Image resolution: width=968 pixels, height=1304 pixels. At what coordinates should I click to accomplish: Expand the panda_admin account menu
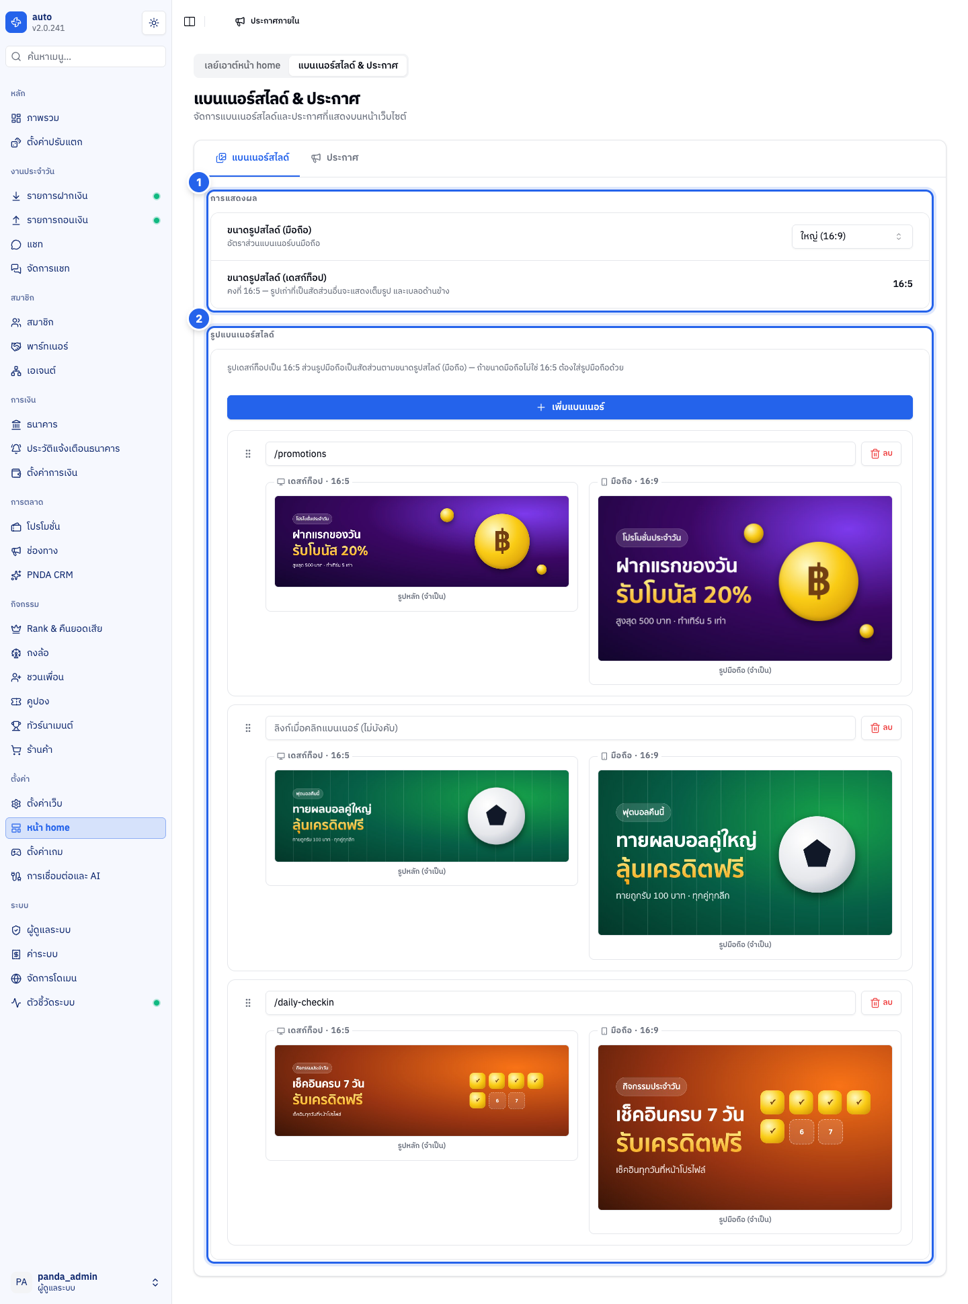pos(85,1282)
